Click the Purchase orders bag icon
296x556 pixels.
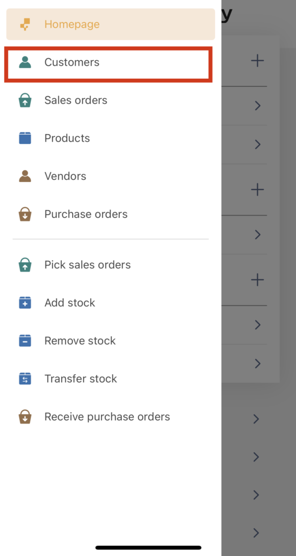click(25, 214)
